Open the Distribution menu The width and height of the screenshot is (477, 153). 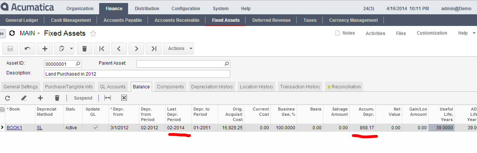coord(147,9)
